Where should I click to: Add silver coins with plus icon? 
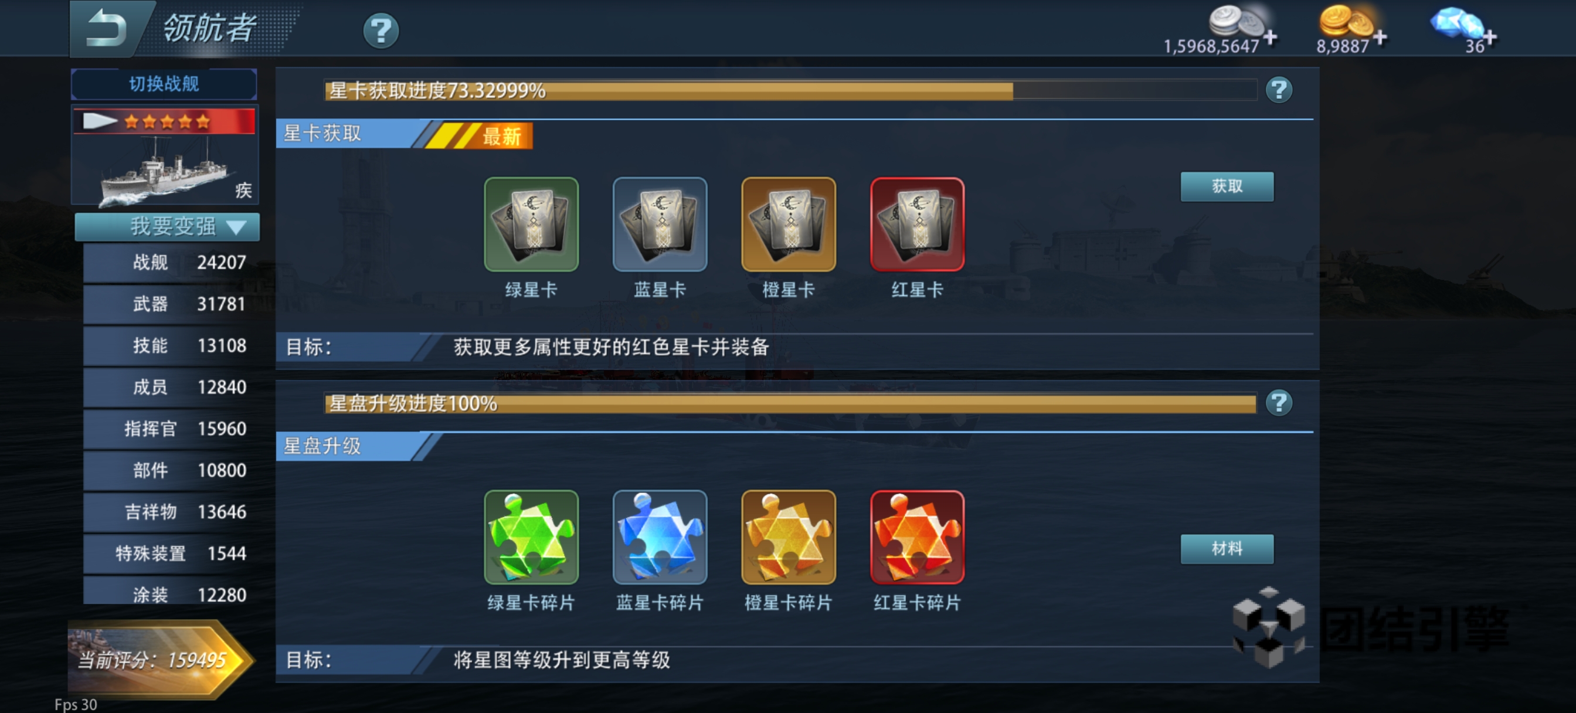pos(1270,38)
